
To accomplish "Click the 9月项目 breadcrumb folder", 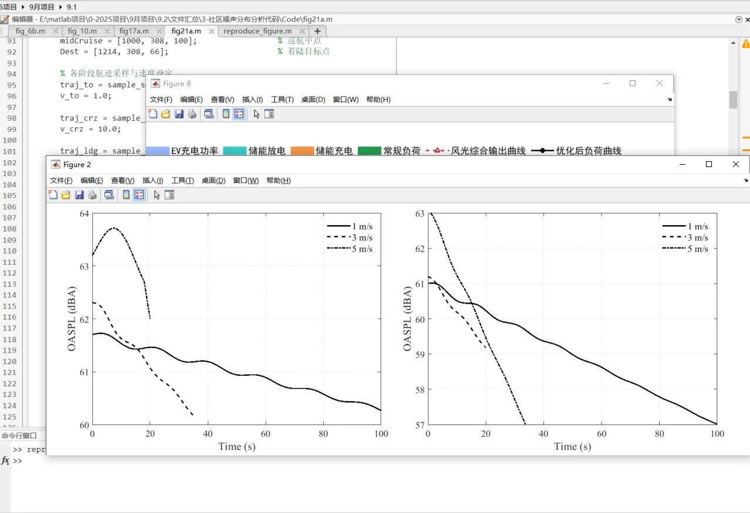I will (x=42, y=7).
